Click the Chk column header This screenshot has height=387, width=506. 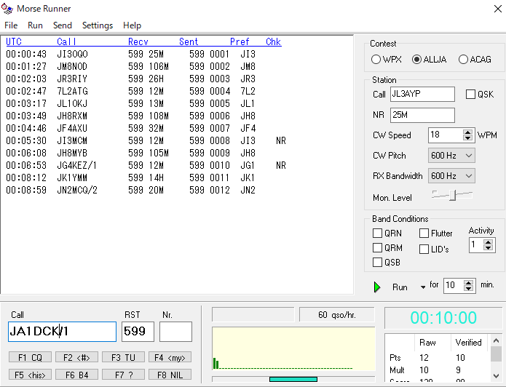[x=273, y=42]
